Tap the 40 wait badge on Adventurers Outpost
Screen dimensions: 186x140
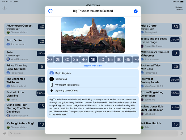coord(42,27)
